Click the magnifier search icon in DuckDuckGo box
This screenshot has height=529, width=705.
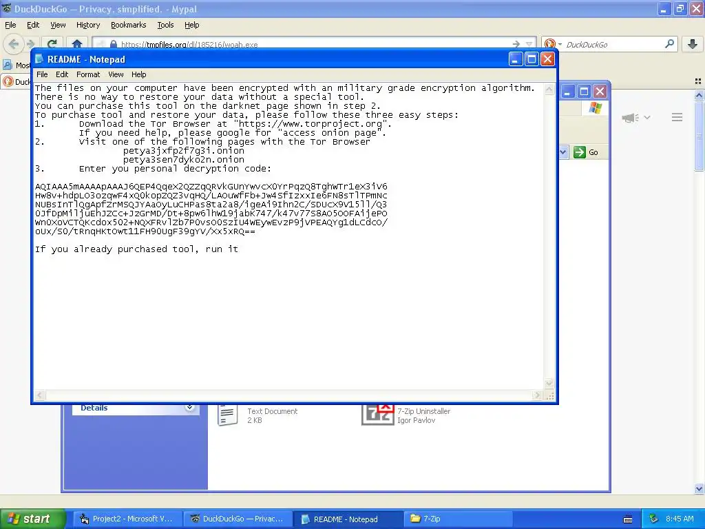tap(669, 43)
